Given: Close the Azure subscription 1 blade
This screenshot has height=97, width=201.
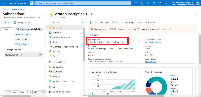Looking at the screenshot, I should [x=196, y=14].
